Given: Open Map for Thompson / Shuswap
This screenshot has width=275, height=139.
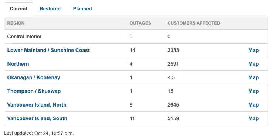Looking at the screenshot, I should (x=254, y=91).
